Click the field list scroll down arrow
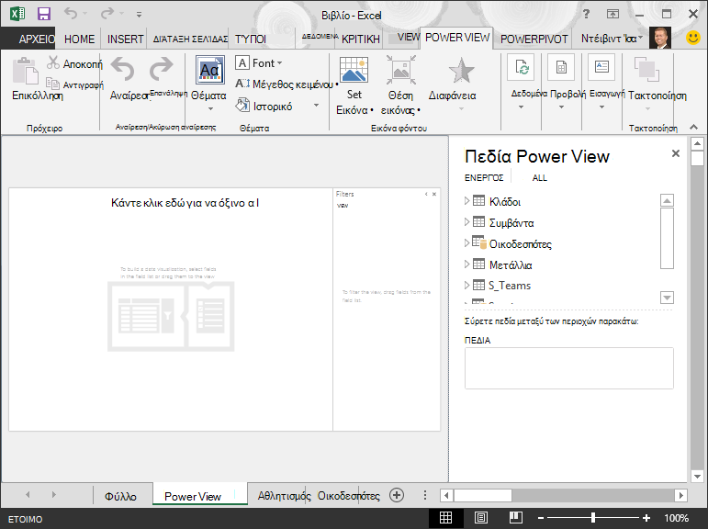The image size is (708, 529). click(667, 298)
